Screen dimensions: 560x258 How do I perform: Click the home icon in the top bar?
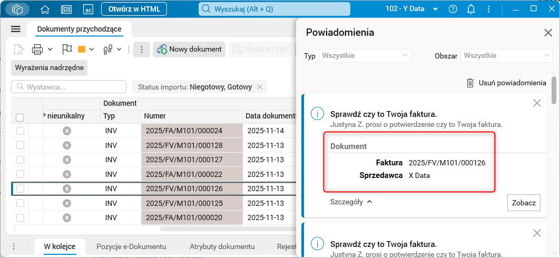45,9
